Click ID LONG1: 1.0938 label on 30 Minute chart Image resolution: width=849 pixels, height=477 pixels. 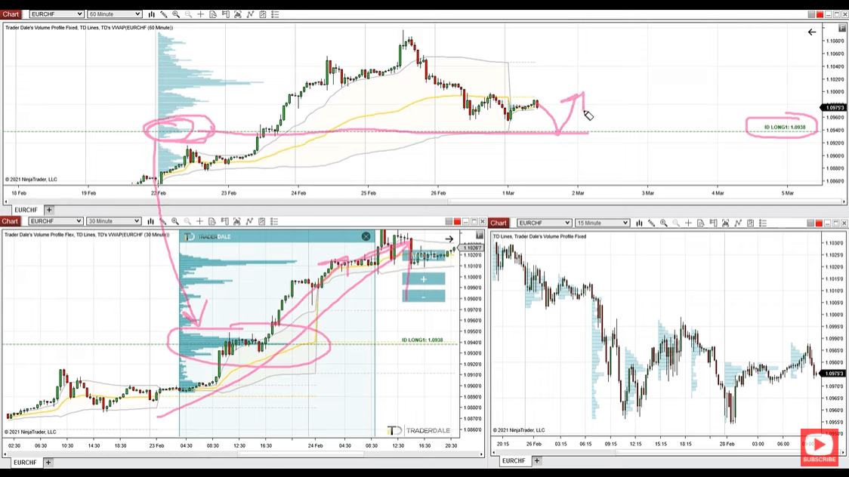422,340
